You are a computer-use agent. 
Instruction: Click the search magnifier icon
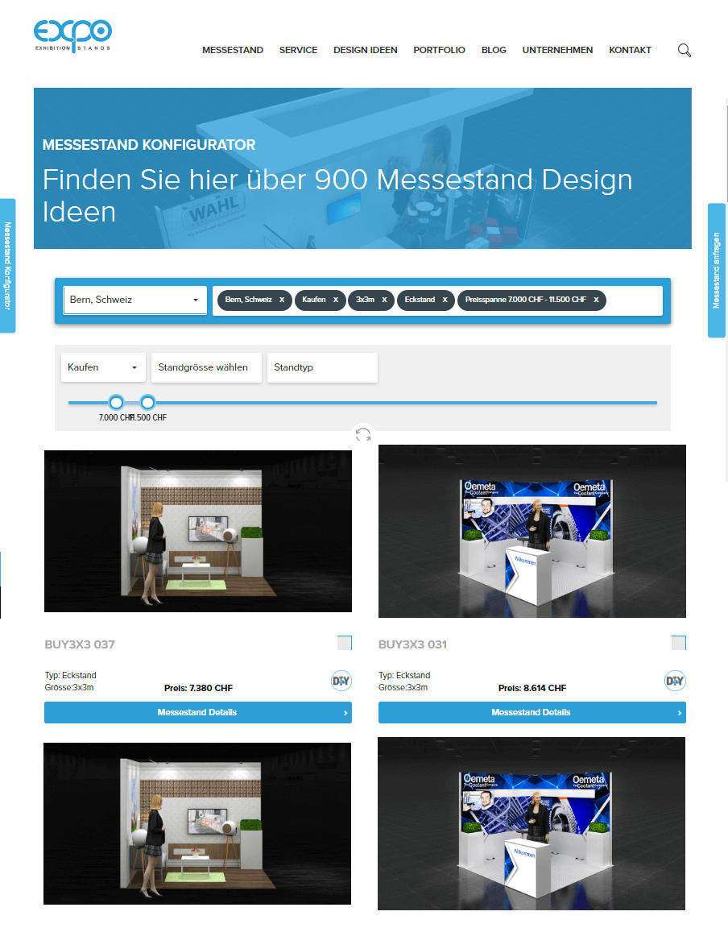tap(684, 50)
